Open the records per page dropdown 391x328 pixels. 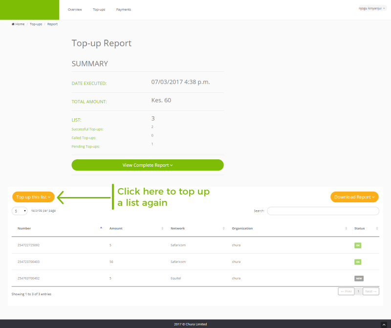coord(20,211)
